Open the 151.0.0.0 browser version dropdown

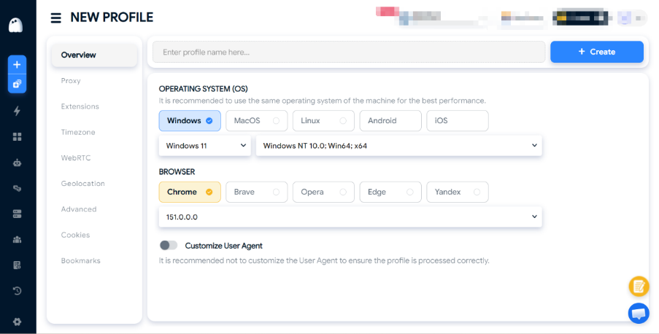tap(350, 217)
